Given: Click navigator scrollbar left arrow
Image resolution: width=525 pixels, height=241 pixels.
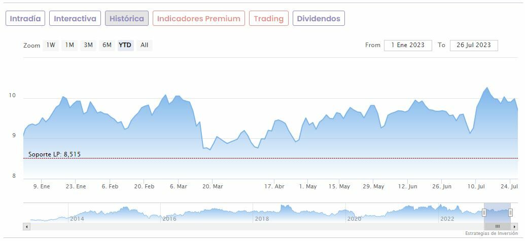Looking at the screenshot, I should point(26,226).
